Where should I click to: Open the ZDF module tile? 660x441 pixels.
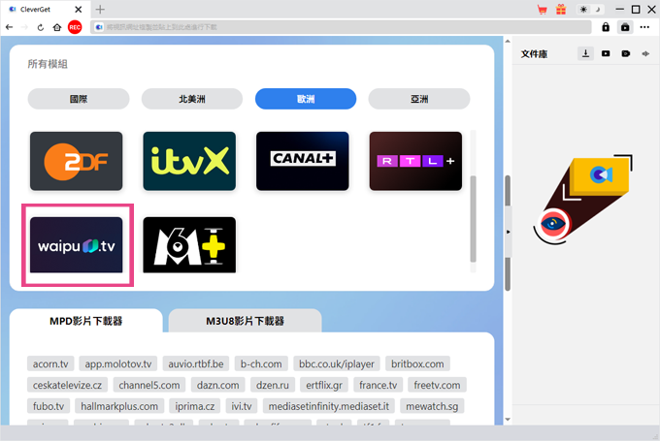click(x=76, y=161)
